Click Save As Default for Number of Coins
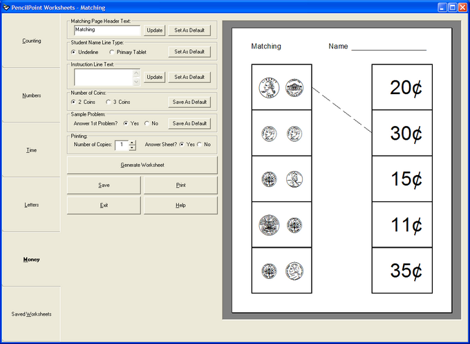This screenshot has height=344, width=470. (189, 102)
